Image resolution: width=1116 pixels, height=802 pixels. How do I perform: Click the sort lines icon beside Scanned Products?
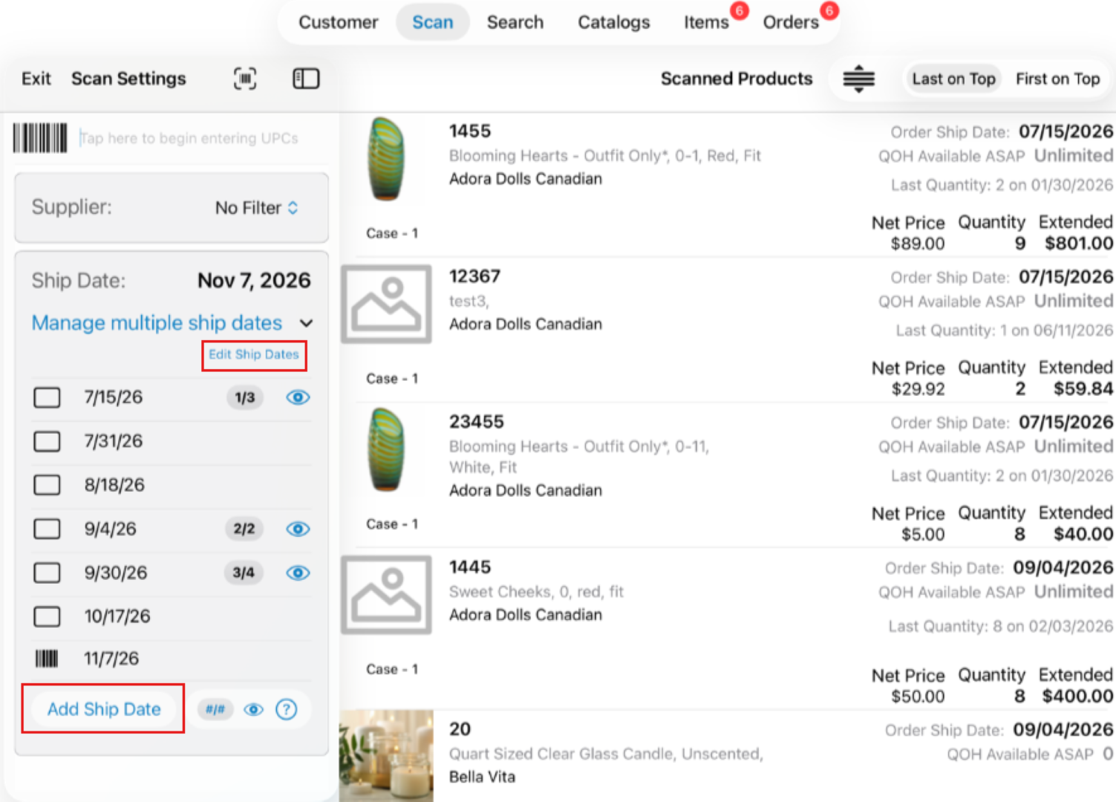[x=858, y=79]
